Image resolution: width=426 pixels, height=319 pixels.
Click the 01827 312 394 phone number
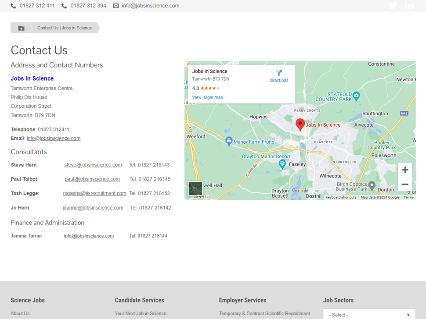[x=88, y=6]
